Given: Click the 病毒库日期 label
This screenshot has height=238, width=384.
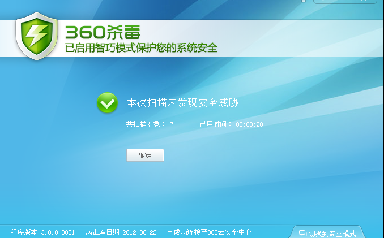Looking at the screenshot, I should (x=103, y=232).
